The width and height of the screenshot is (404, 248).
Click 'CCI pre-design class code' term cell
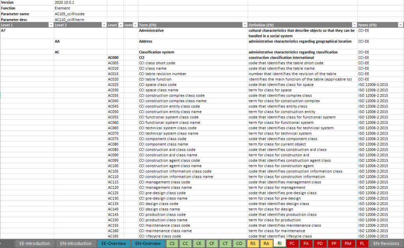(193, 193)
